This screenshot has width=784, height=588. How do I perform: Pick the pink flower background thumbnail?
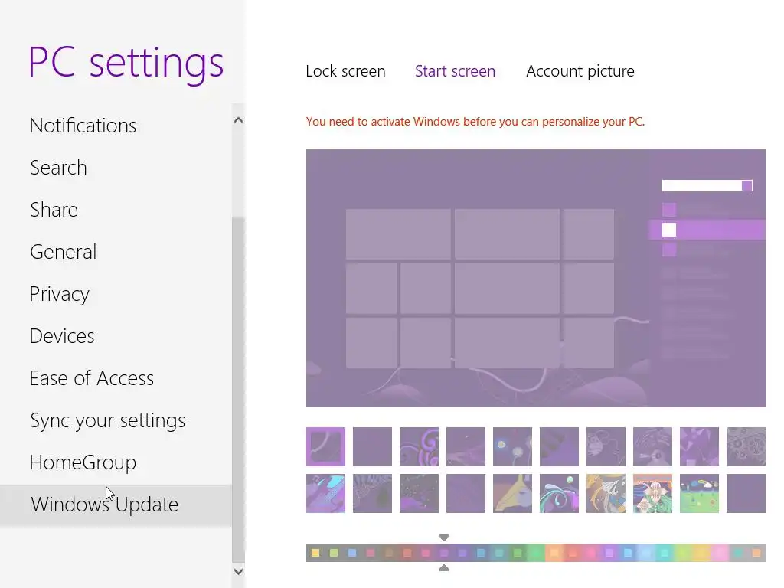pyautogui.click(x=652, y=494)
